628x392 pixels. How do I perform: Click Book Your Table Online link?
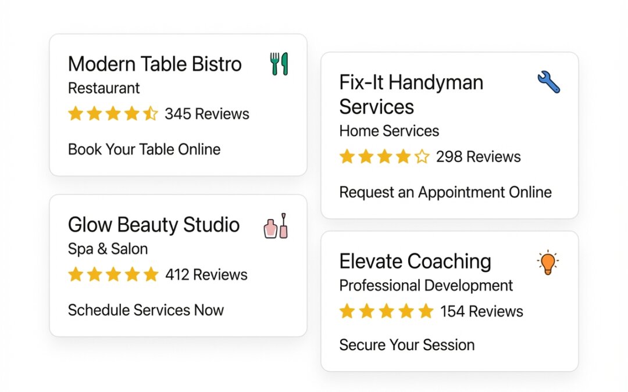point(144,149)
